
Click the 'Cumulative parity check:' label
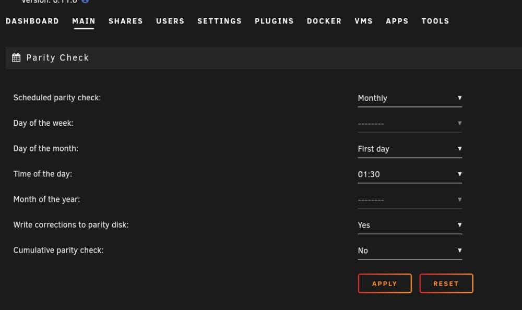pos(58,251)
